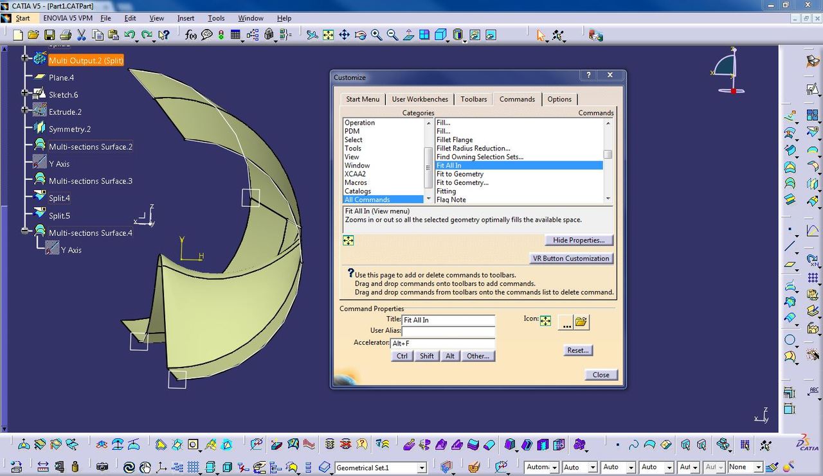The image size is (823, 476).
Task: Select the Rotate view icon
Action: (360, 35)
